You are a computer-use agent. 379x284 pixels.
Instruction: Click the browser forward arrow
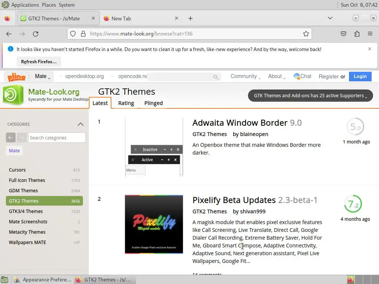(x=22, y=34)
